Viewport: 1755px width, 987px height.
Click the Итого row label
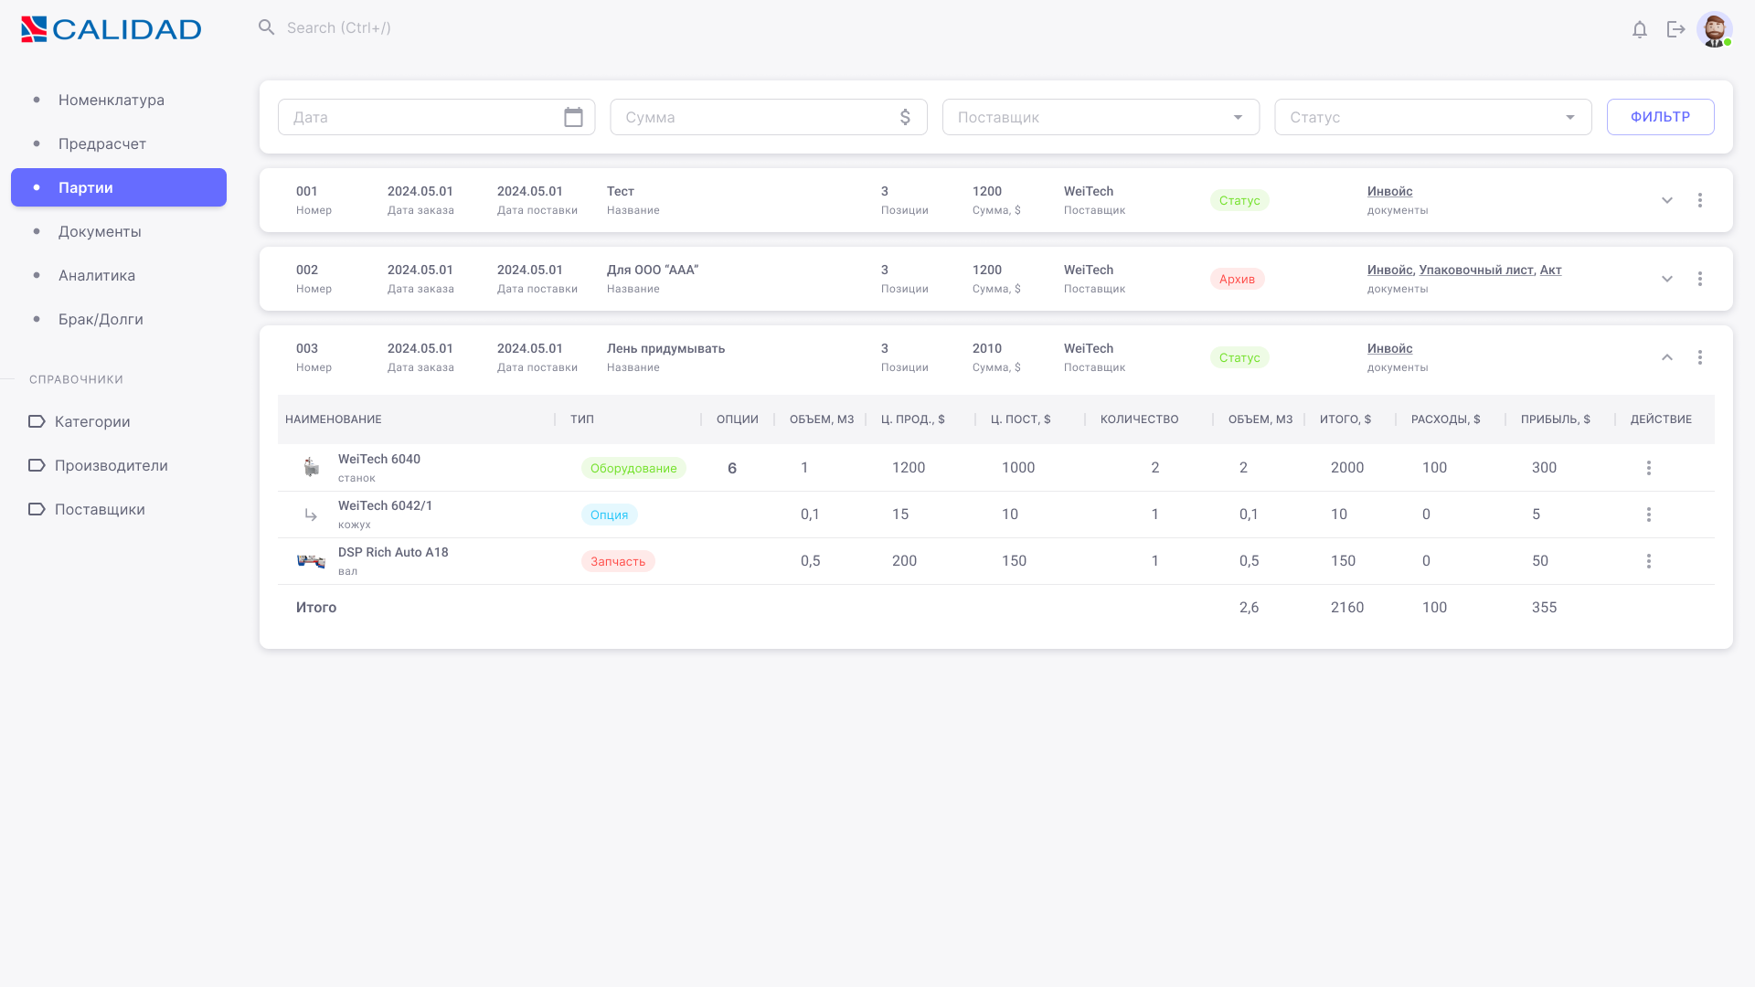(x=316, y=608)
